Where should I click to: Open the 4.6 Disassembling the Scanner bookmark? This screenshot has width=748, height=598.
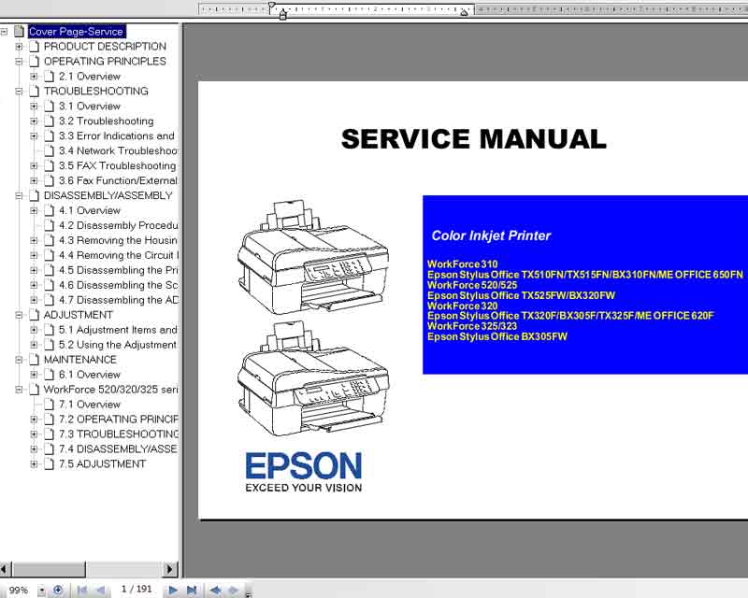pos(119,285)
